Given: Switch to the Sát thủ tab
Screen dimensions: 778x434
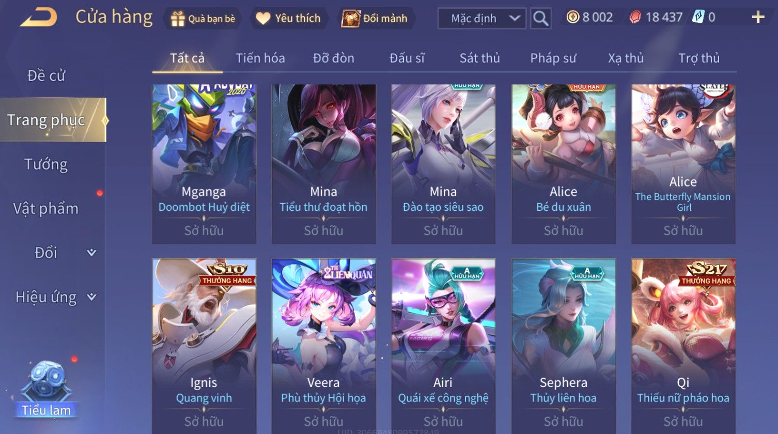Looking at the screenshot, I should (x=480, y=58).
